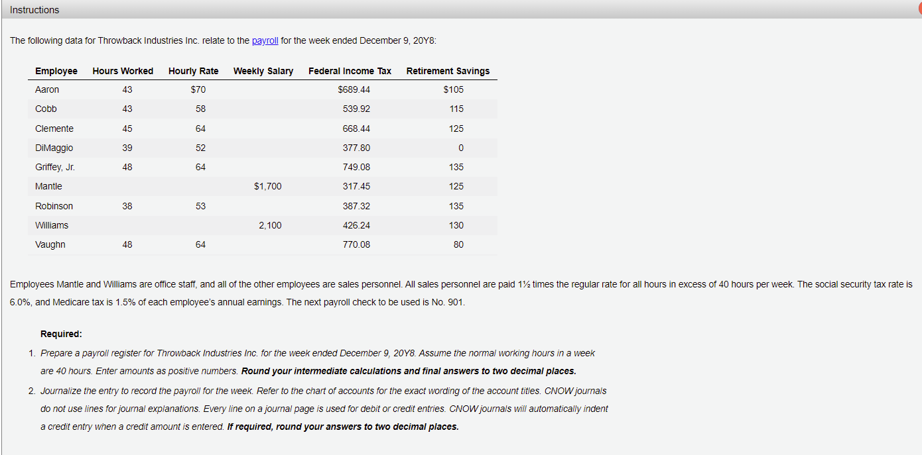Click DiMaggio's retirement savings value of 0
Screen dimensions: 922x455
(461, 147)
